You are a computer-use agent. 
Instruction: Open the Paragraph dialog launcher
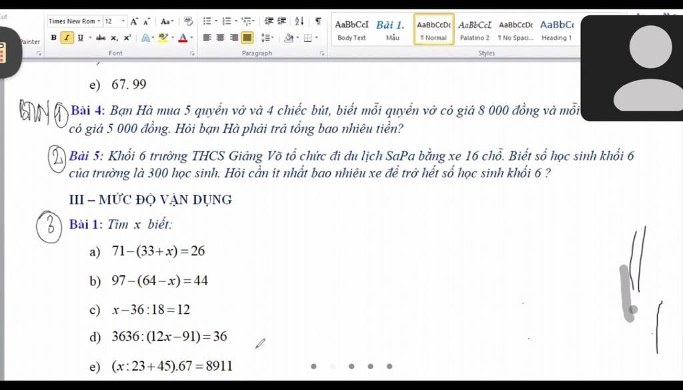[x=322, y=53]
